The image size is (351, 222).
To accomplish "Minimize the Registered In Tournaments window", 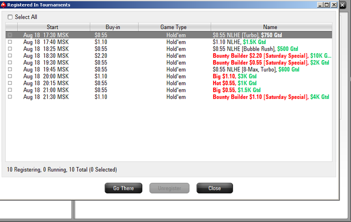I will coord(320,5).
